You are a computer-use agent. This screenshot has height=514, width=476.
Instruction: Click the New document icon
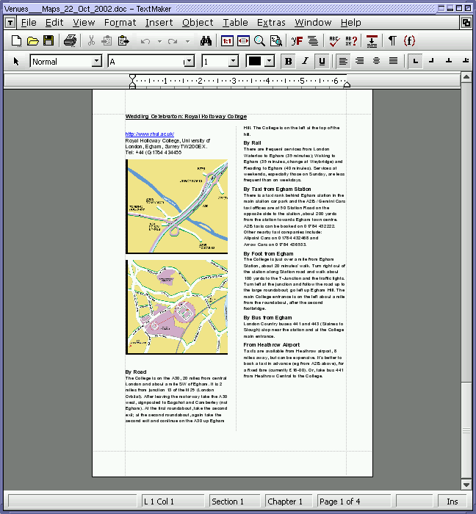click(x=16, y=40)
